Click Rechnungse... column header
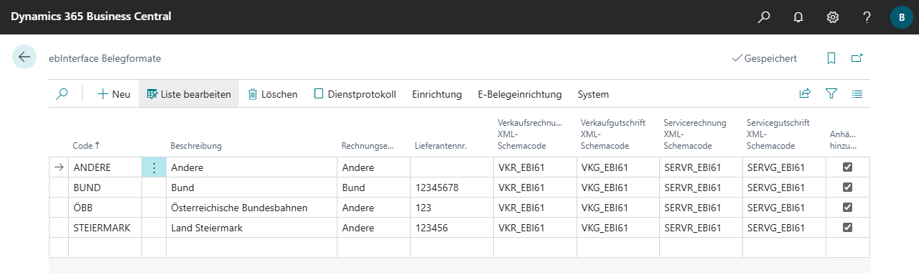 368,146
